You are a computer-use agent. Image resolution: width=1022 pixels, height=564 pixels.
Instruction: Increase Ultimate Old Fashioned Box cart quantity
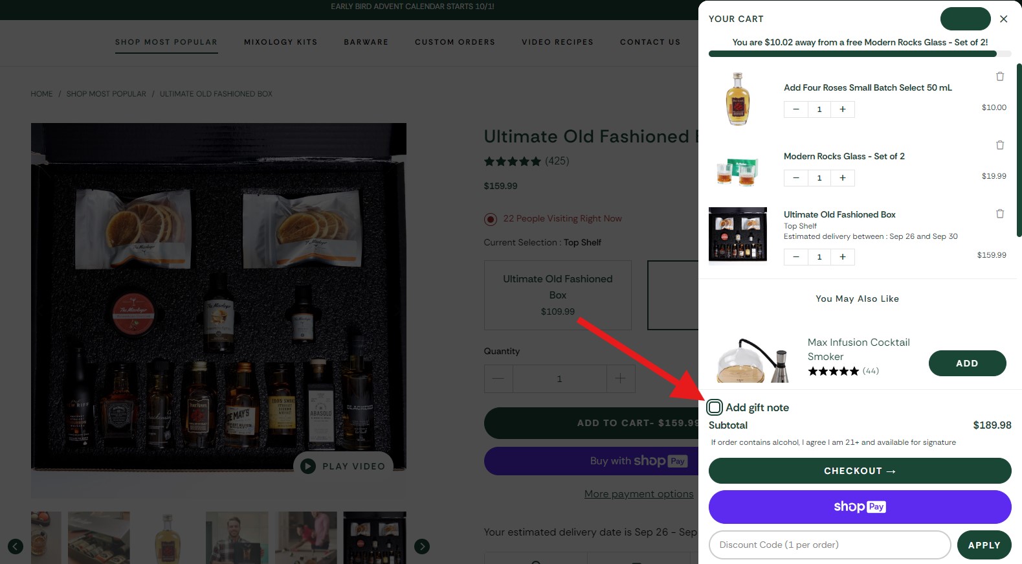(843, 257)
